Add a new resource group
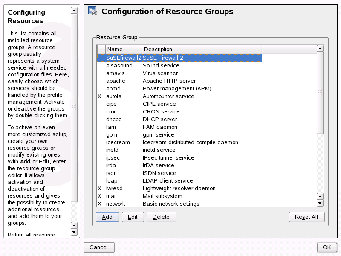This screenshot has height=256, width=341. pyautogui.click(x=107, y=217)
